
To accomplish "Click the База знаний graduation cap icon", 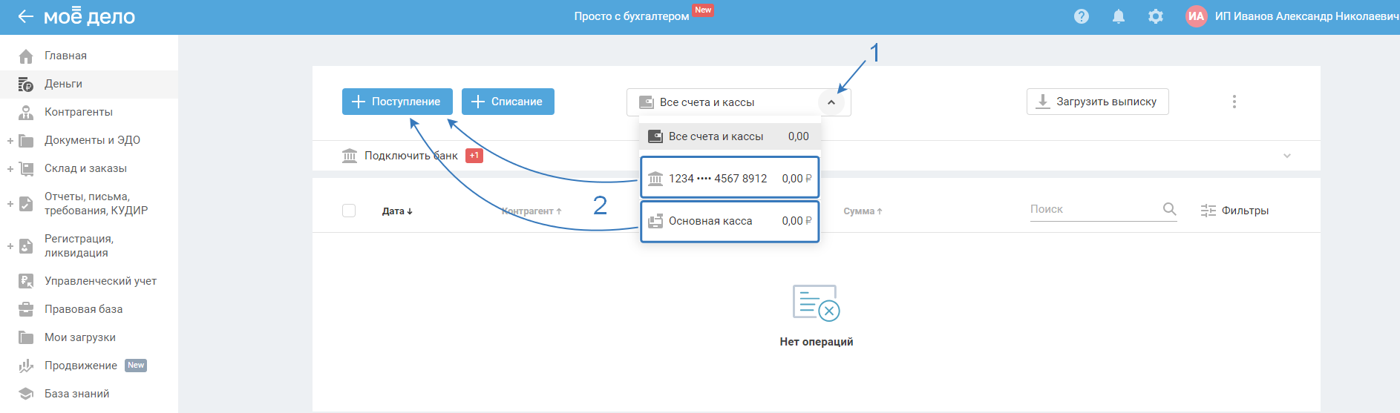I will point(26,394).
